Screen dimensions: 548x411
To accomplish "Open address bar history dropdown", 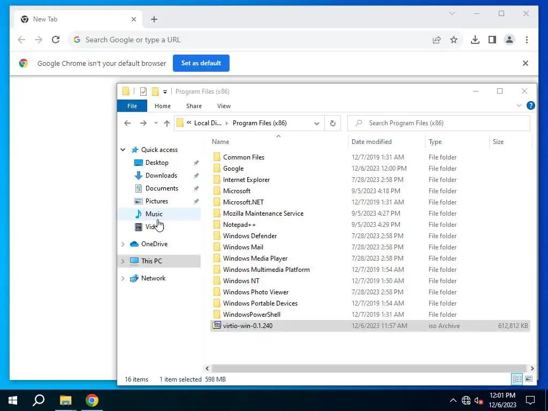I will point(317,123).
